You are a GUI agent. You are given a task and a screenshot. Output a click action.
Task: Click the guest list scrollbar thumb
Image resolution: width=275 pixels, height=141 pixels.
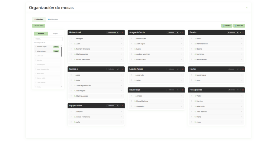[x=61, y=52]
